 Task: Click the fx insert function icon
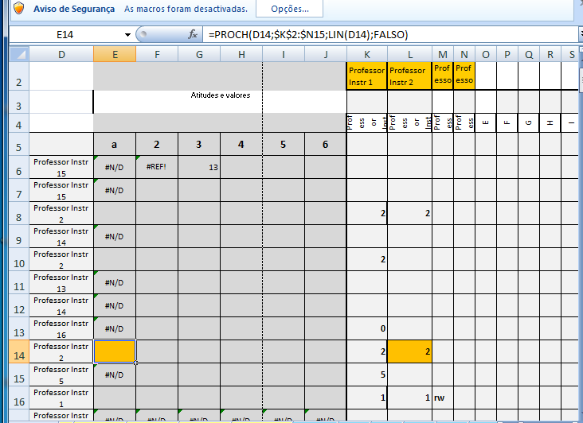pos(192,34)
